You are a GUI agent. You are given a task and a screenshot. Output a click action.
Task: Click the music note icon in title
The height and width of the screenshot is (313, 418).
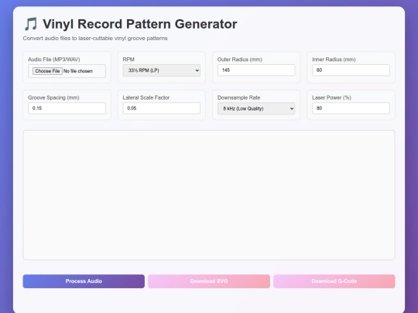click(x=31, y=24)
